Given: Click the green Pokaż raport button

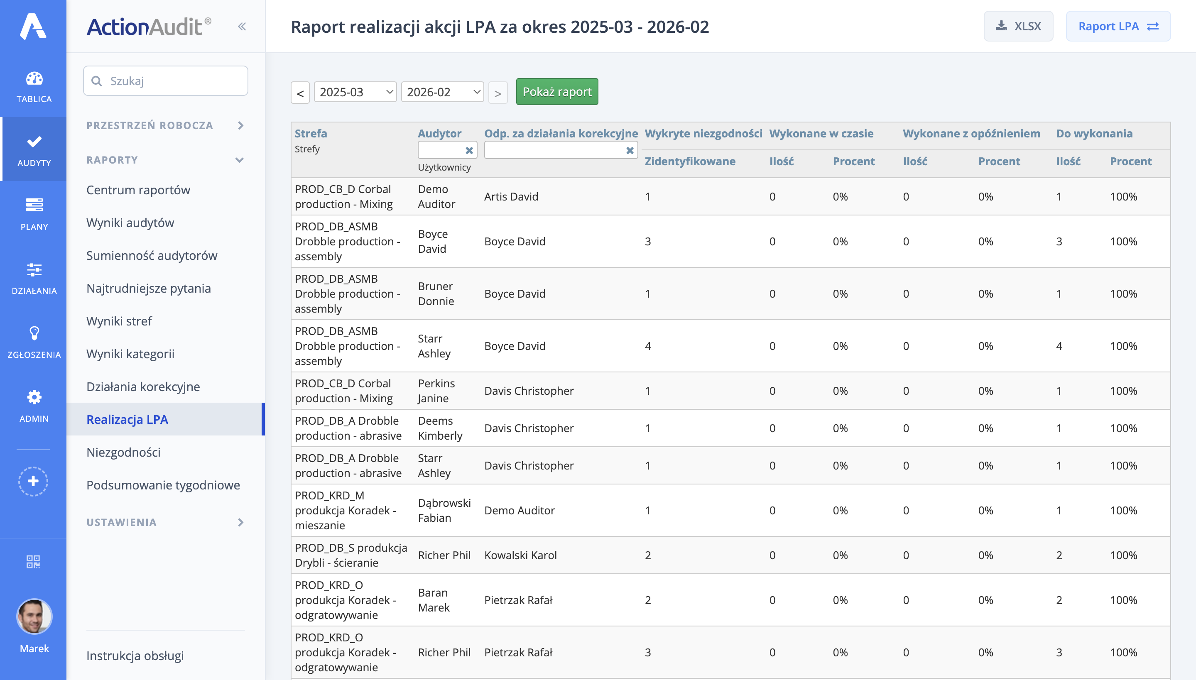Looking at the screenshot, I should [x=557, y=91].
